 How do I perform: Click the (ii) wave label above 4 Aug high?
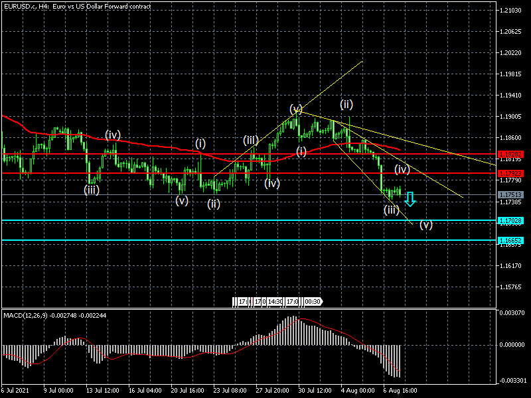[x=346, y=104]
